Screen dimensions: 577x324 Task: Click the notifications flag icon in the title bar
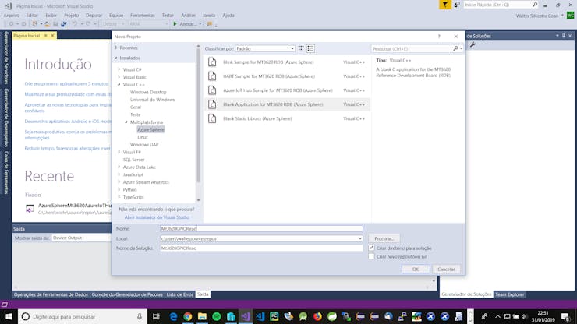(445, 5)
